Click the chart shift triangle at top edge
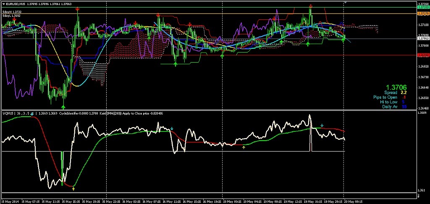The height and width of the screenshot is (204, 430). pyautogui.click(x=345, y=2)
